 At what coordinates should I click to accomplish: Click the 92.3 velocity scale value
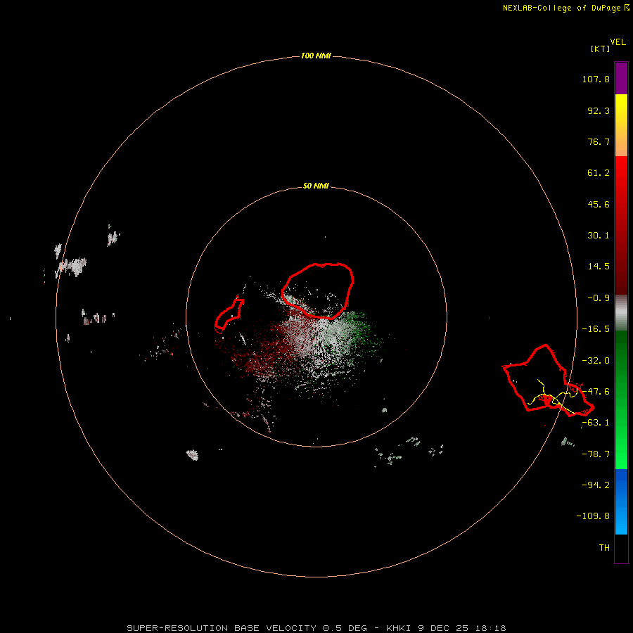[599, 110]
